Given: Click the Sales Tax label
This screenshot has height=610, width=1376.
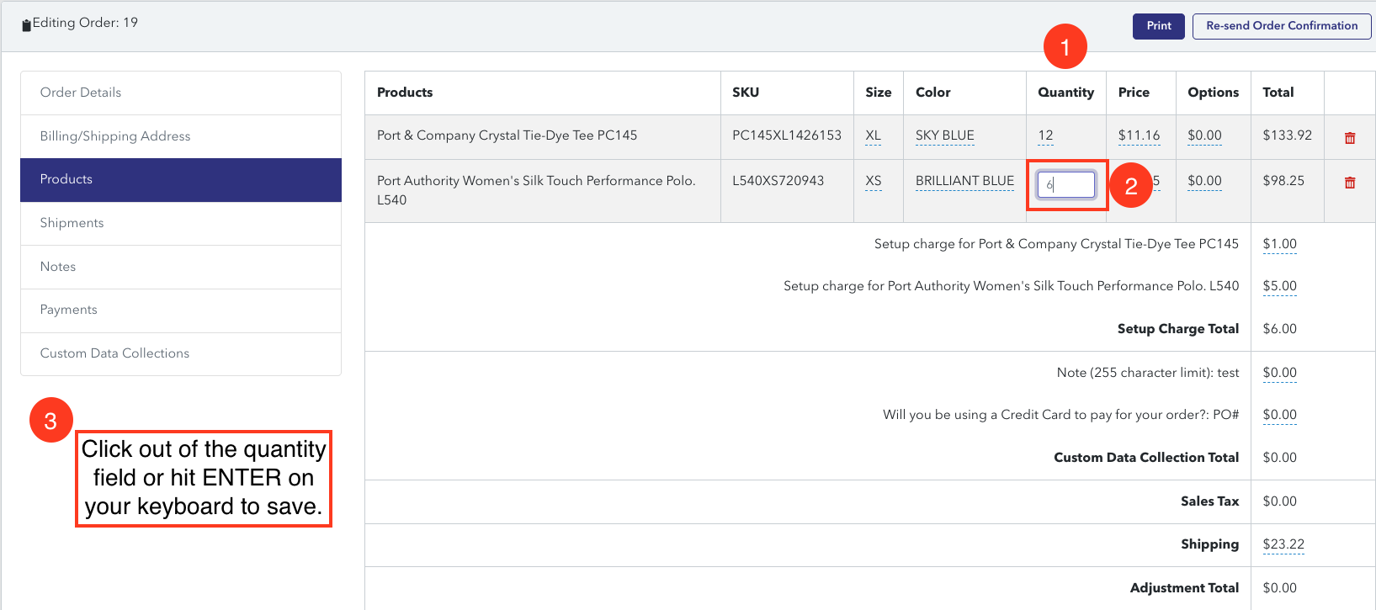Looking at the screenshot, I should click(x=1209, y=501).
